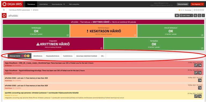Click the ePutiikki breadcrumb

(x=36, y=10)
